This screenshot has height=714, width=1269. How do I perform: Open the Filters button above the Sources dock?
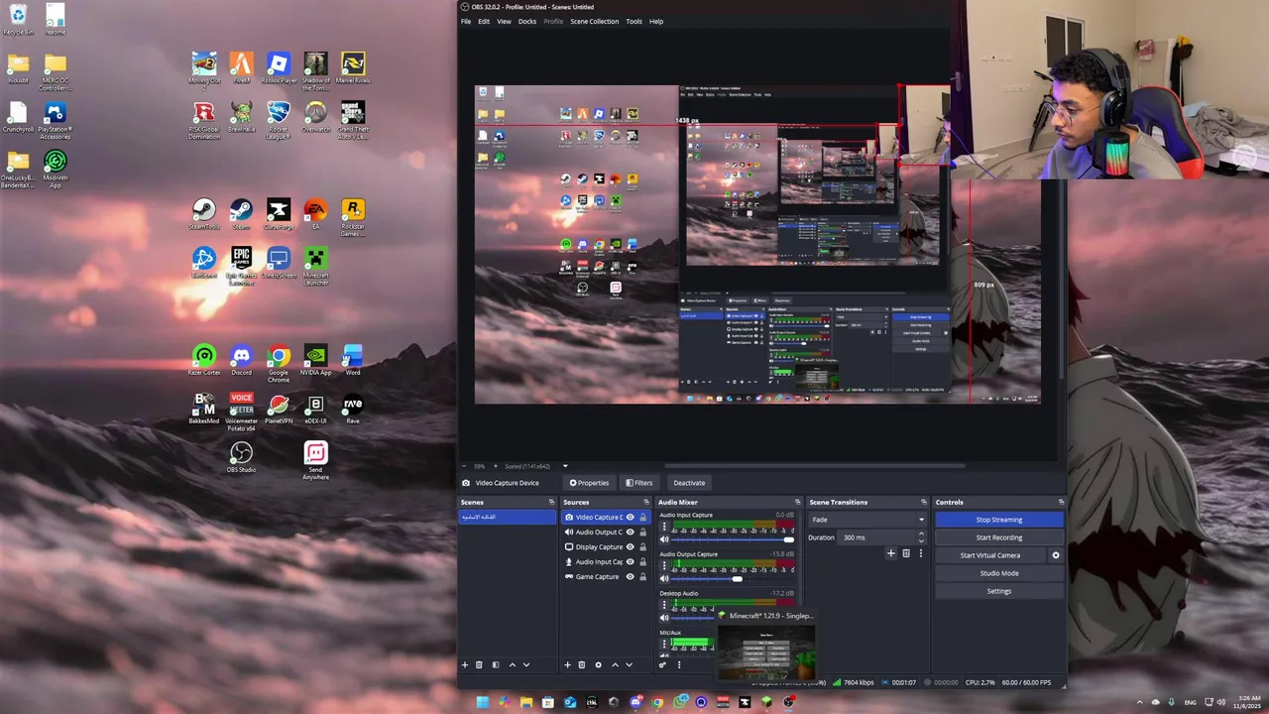(x=638, y=483)
